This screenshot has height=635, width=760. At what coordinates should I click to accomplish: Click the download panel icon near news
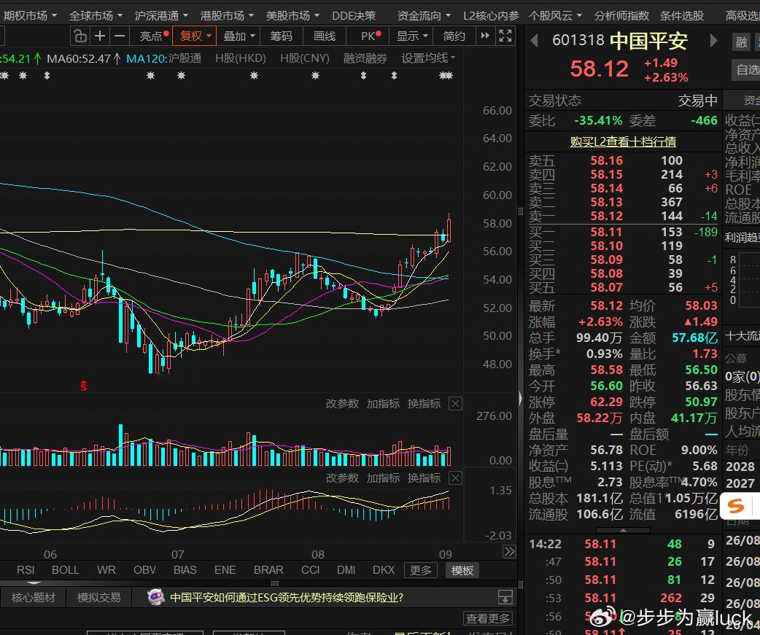click(505, 597)
